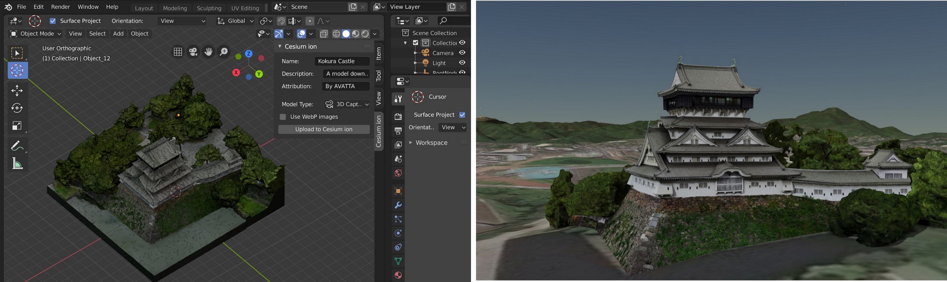Viewport: 947px width, 282px height.
Task: Select the Select Box tool
Action: click(17, 53)
